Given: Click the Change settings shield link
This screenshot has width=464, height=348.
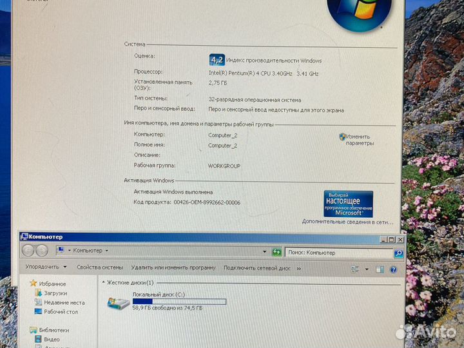Looking at the screenshot, I should pyautogui.click(x=357, y=140).
